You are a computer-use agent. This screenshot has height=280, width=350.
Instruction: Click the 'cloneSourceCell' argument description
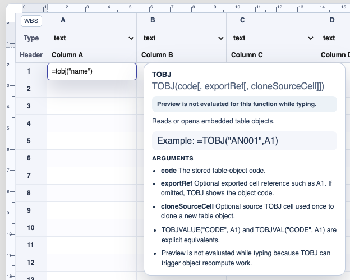click(x=247, y=211)
